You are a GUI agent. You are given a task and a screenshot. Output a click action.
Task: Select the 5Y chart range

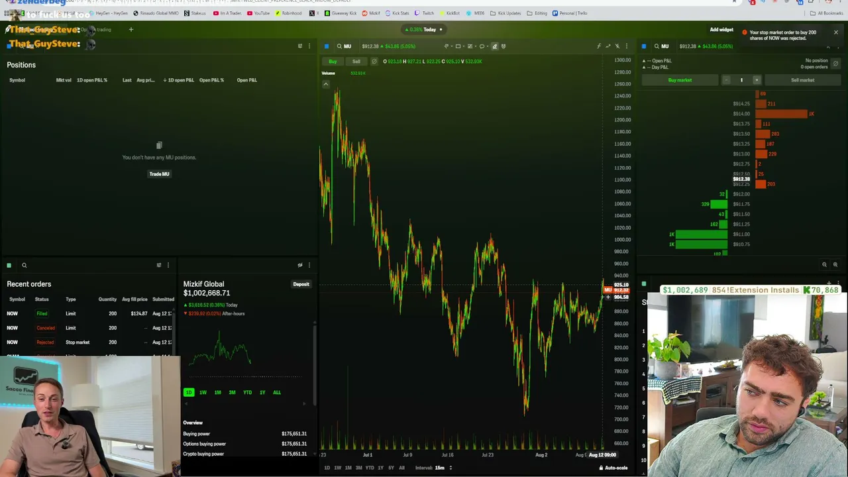click(x=391, y=468)
